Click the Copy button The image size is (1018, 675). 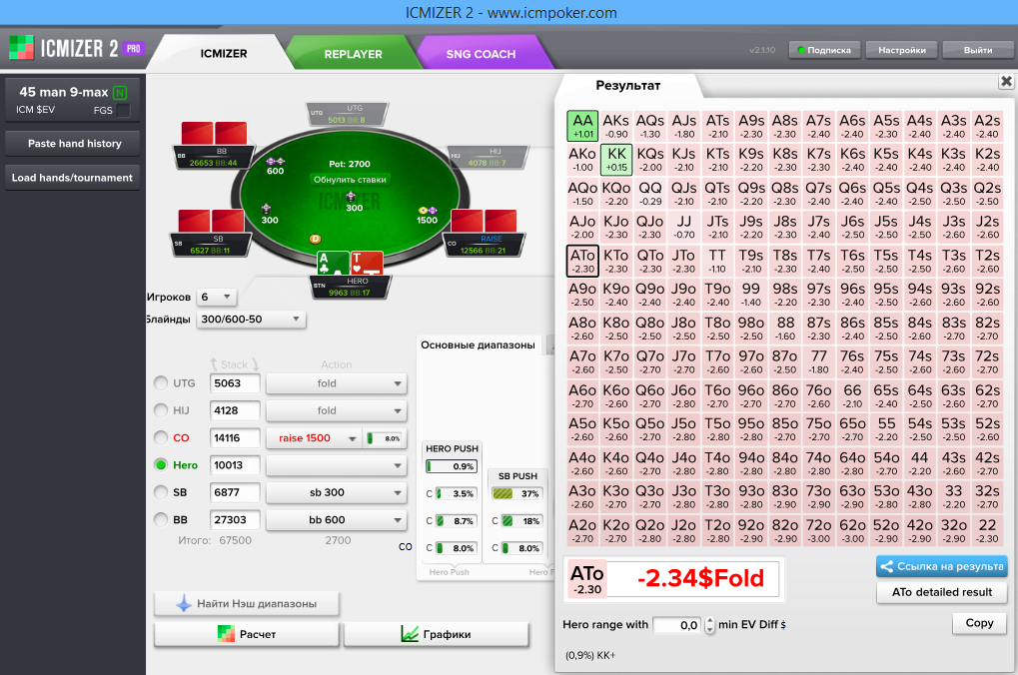click(979, 623)
